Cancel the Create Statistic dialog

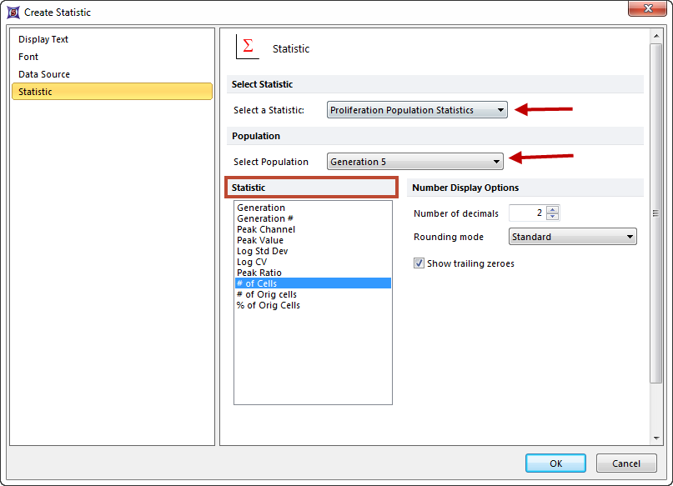point(626,463)
